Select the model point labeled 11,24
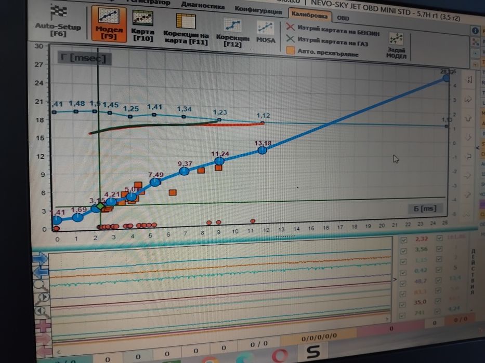 point(219,161)
